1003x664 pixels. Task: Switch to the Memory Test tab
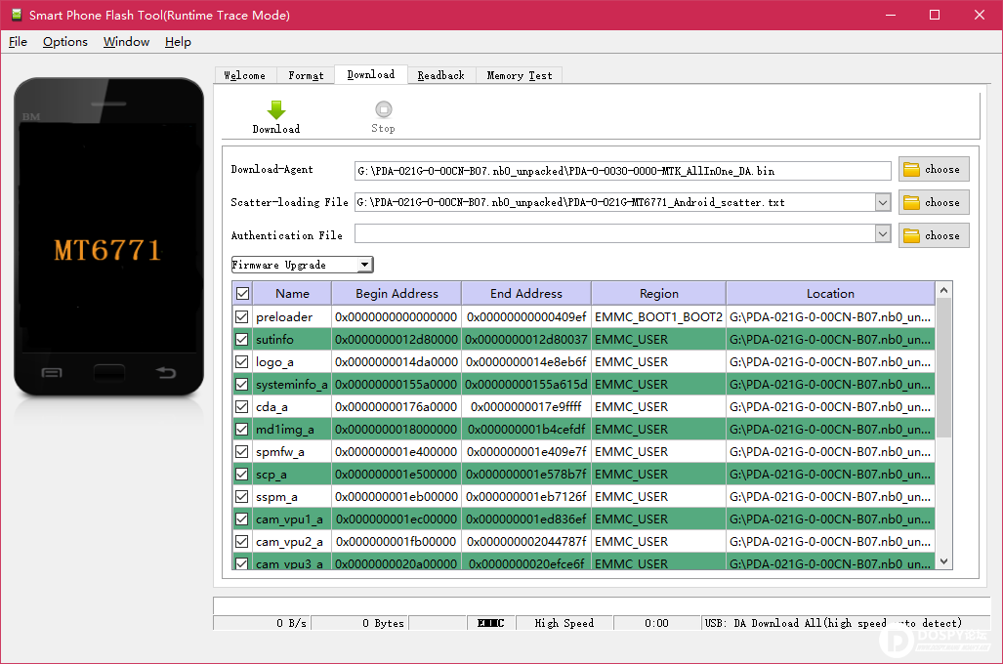(519, 75)
